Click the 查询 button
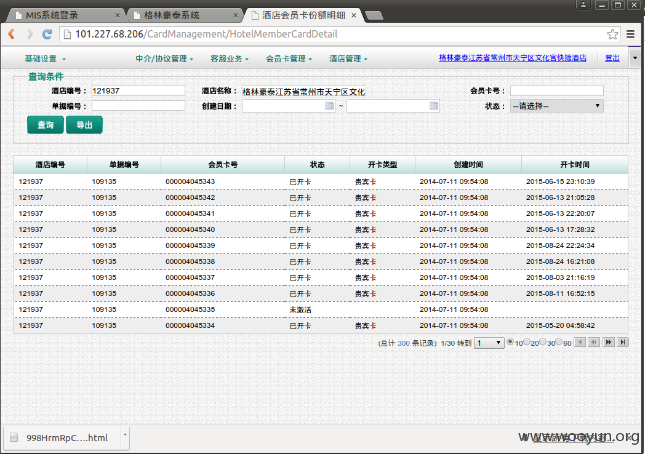This screenshot has height=454, width=645. pos(46,125)
